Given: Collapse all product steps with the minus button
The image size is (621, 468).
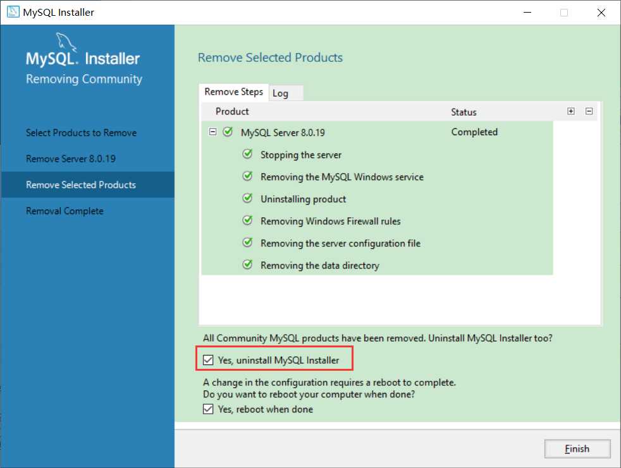Looking at the screenshot, I should coord(589,111).
